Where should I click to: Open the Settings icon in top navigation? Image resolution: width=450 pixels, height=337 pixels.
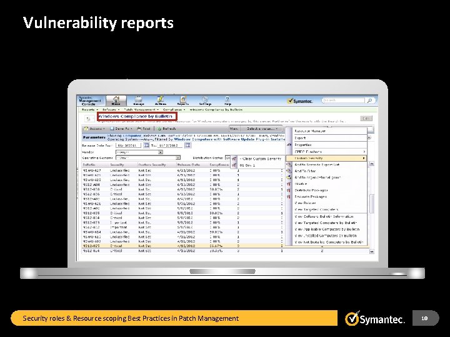point(205,100)
